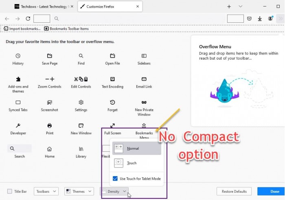Uncheck Use Touch for Tablet Mode
285x200 pixels.
click(115, 178)
